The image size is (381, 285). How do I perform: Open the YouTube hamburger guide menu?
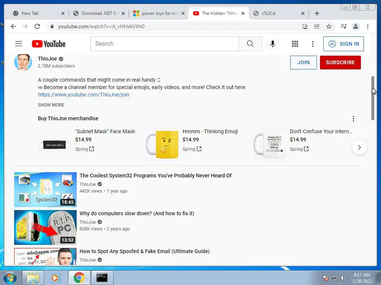19,44
